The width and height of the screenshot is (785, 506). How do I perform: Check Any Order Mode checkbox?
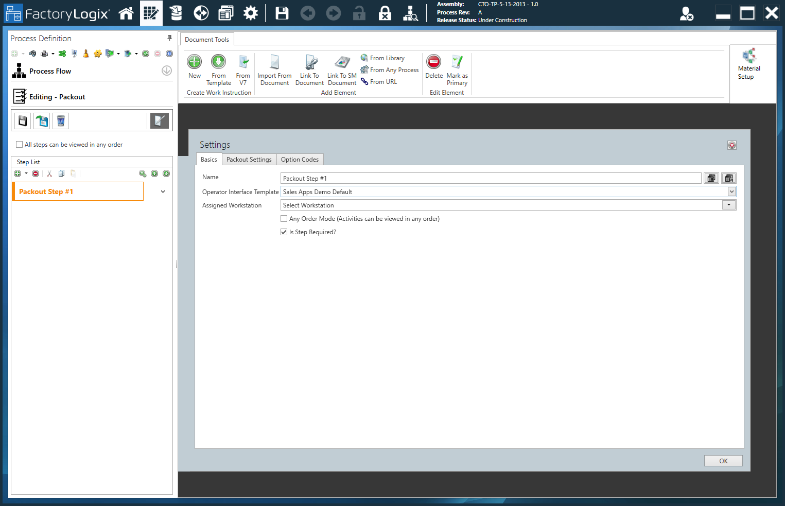[x=284, y=219]
